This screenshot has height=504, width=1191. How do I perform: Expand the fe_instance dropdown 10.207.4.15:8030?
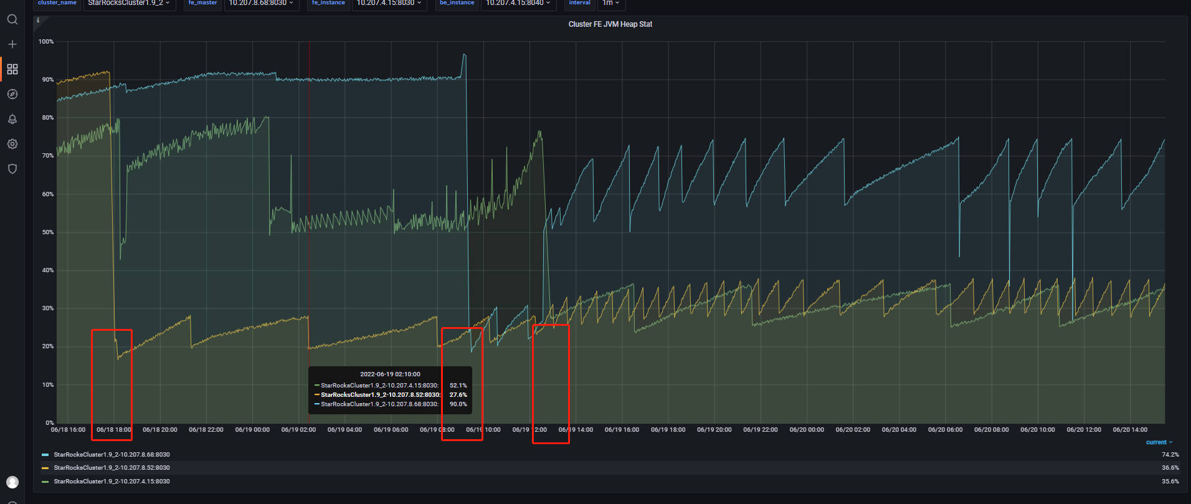[389, 3]
